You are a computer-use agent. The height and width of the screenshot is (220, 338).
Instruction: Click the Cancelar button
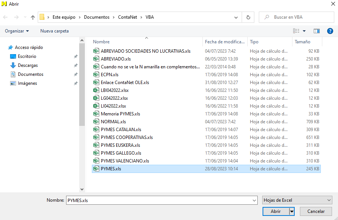click(x=316, y=211)
